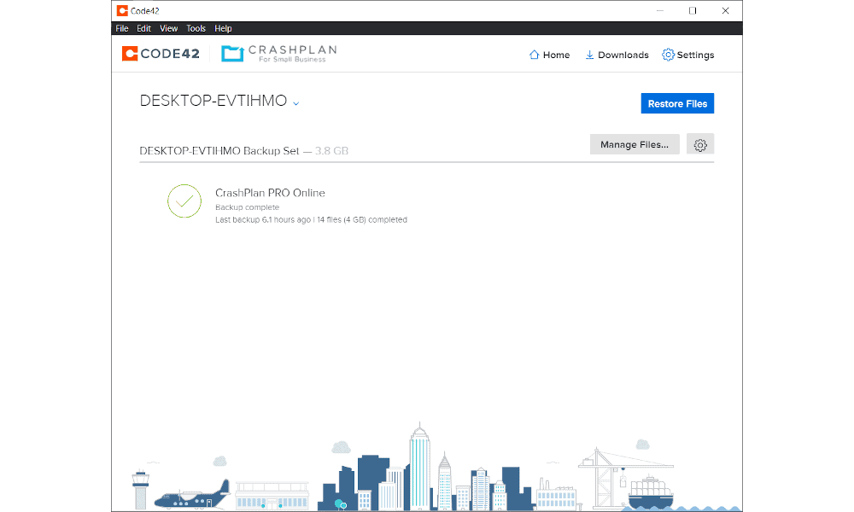Click the Code42 logo in the header
Screen dimensions: 854x512
pos(161,53)
